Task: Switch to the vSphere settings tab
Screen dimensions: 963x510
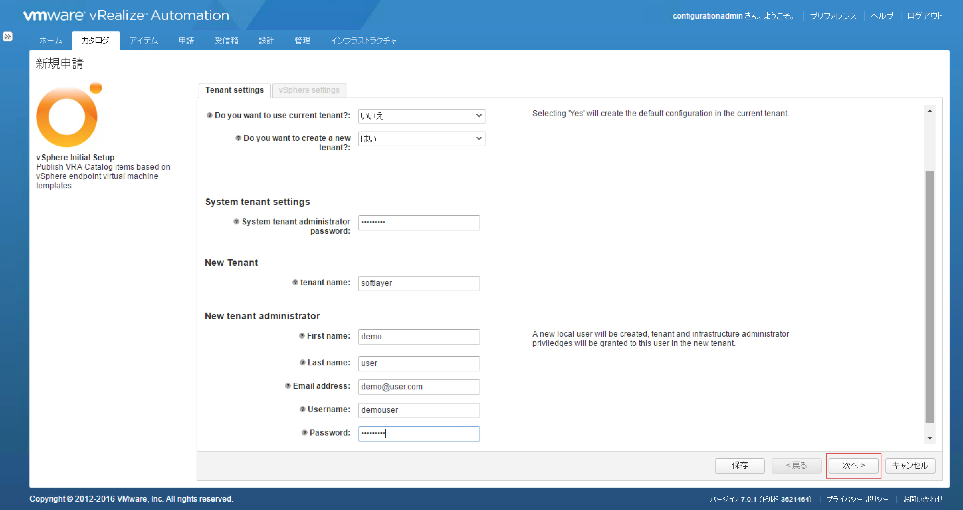Action: pos(309,90)
